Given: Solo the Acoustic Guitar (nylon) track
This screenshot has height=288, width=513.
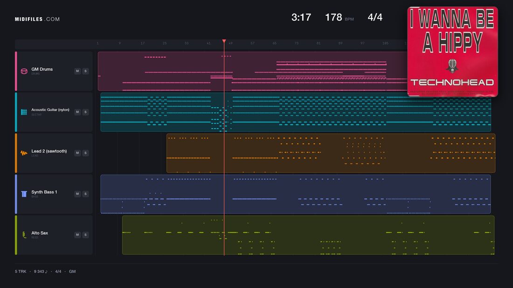Looking at the screenshot, I should (x=85, y=112).
